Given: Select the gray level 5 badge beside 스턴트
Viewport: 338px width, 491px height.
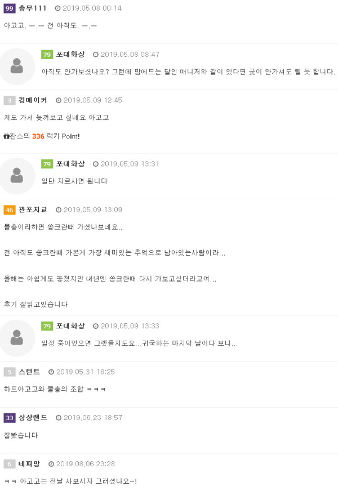Looking at the screenshot, I should tap(10, 372).
